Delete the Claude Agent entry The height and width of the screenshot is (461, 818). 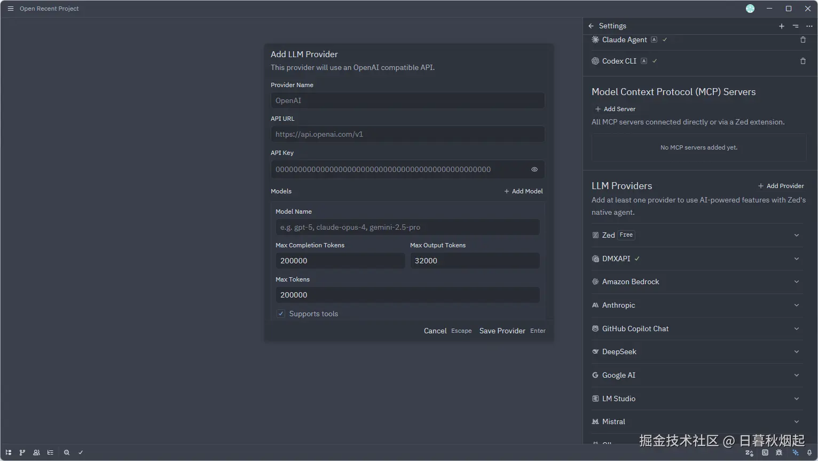[x=803, y=40]
